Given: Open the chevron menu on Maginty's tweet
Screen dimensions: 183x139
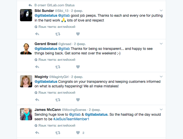Looking at the screenshot, I should (161, 76).
